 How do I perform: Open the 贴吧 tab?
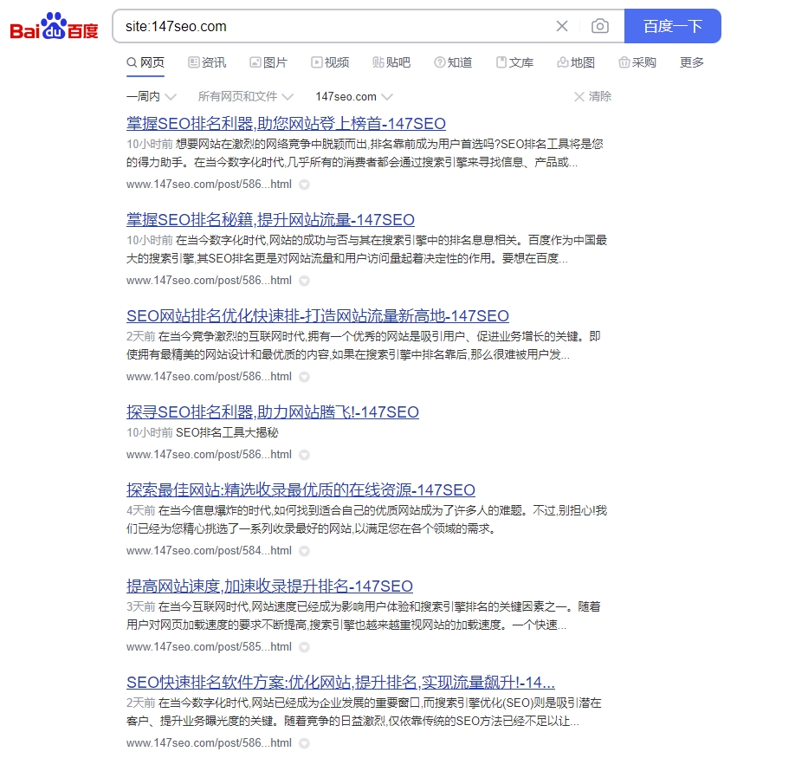(391, 62)
